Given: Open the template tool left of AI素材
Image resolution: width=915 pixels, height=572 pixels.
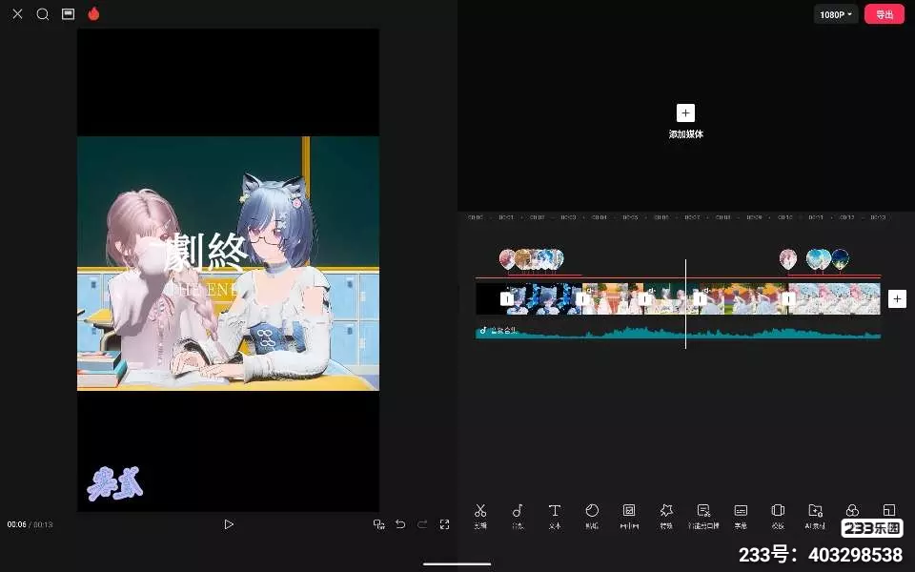Looking at the screenshot, I should (778, 516).
